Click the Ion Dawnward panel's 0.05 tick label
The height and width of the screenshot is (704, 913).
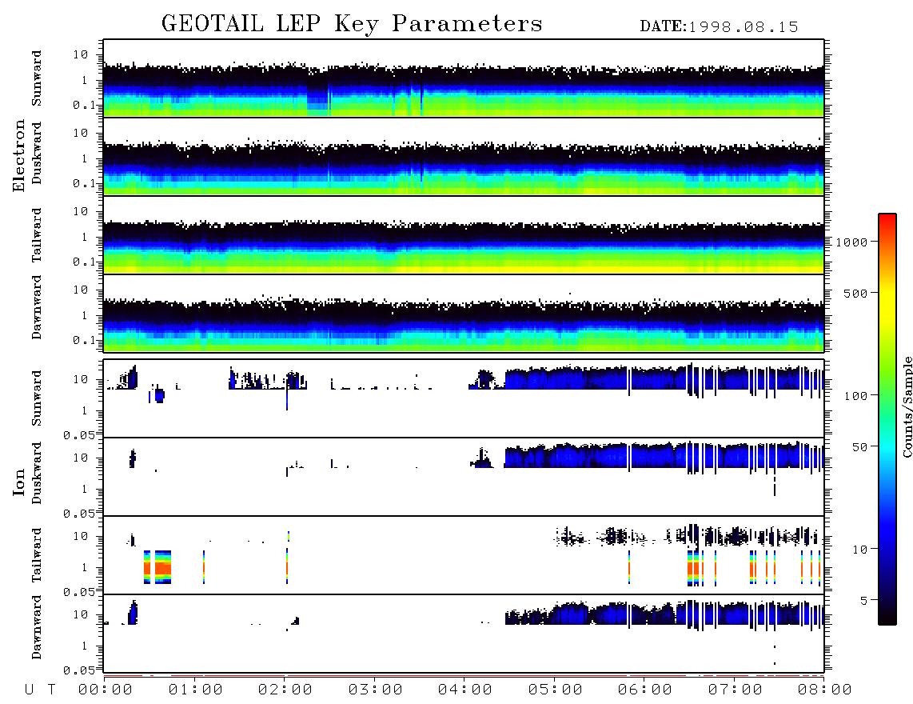pyautogui.click(x=79, y=670)
